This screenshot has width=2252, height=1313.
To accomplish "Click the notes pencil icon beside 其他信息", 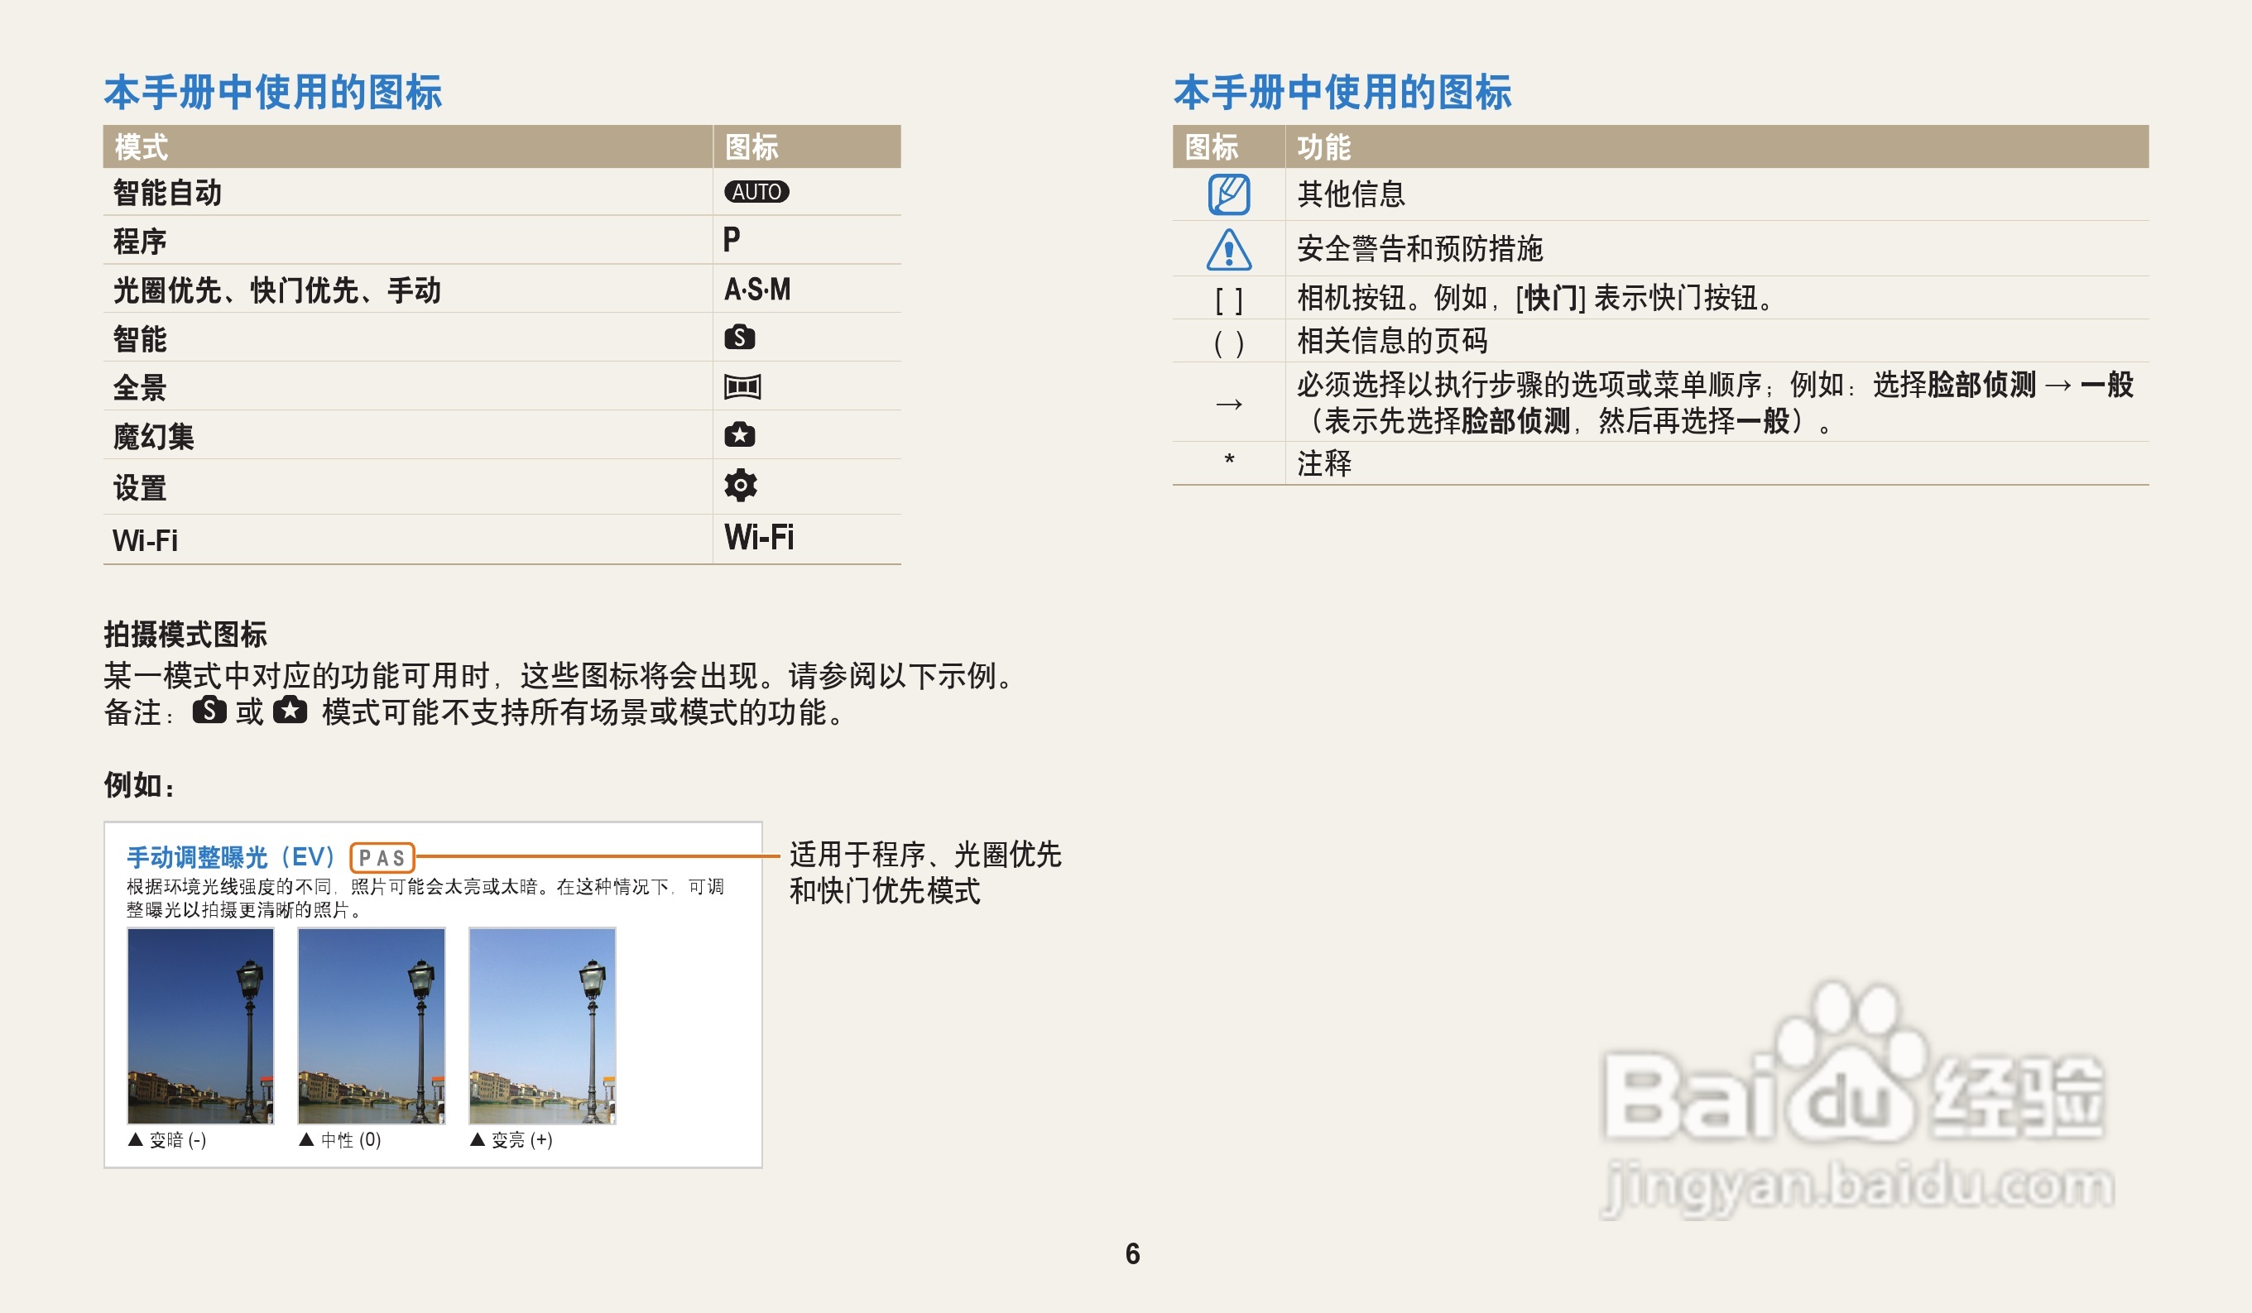I will click(x=1231, y=193).
